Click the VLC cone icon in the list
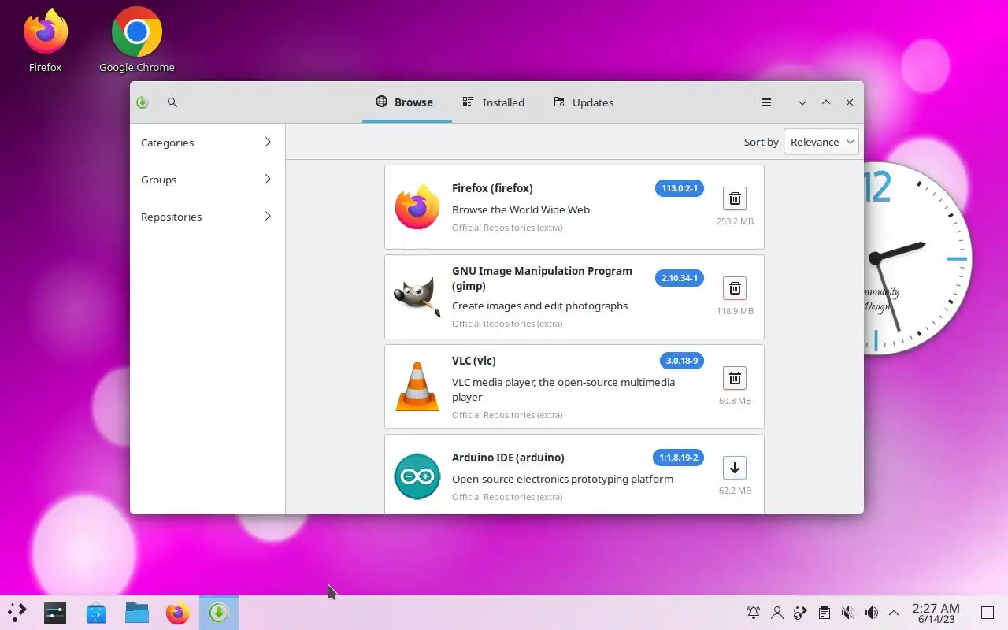Screen dimensions: 1008x630 click(x=417, y=387)
